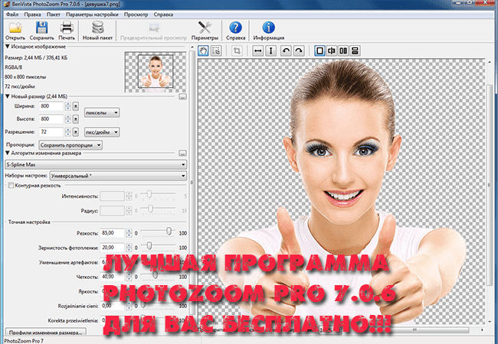The width and height of the screenshot is (498, 344).
Task: Click the Предварительный просмотр toolbar icon
Action: [x=154, y=28]
